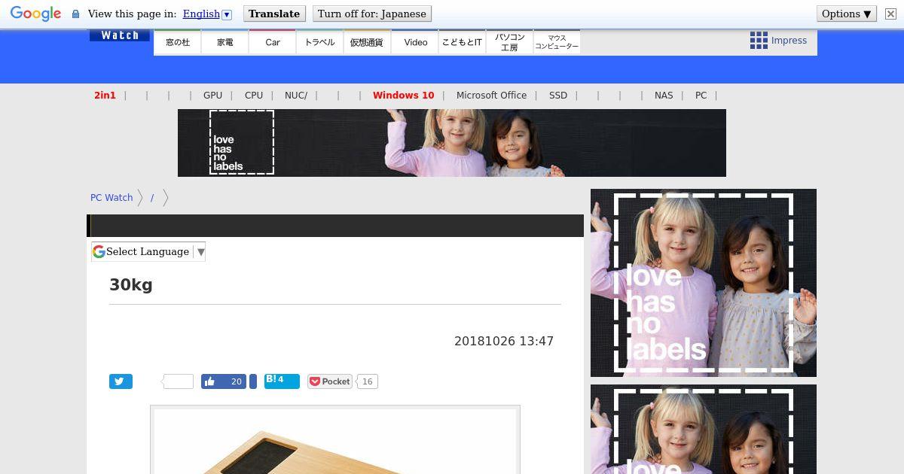Open the article's bamboo product image
This screenshot has width=904, height=474.
(x=335, y=441)
